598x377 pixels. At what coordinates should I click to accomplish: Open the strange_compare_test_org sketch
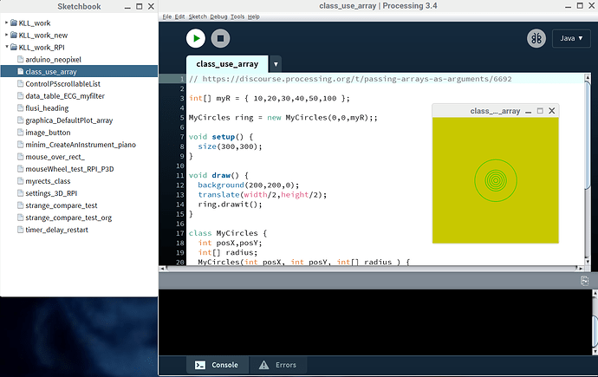click(x=68, y=218)
